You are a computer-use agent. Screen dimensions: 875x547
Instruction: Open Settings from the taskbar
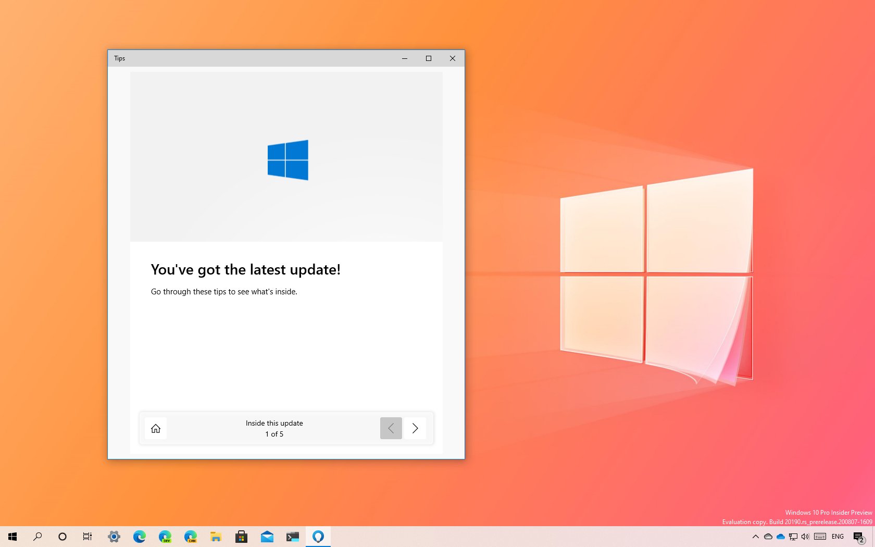114,537
